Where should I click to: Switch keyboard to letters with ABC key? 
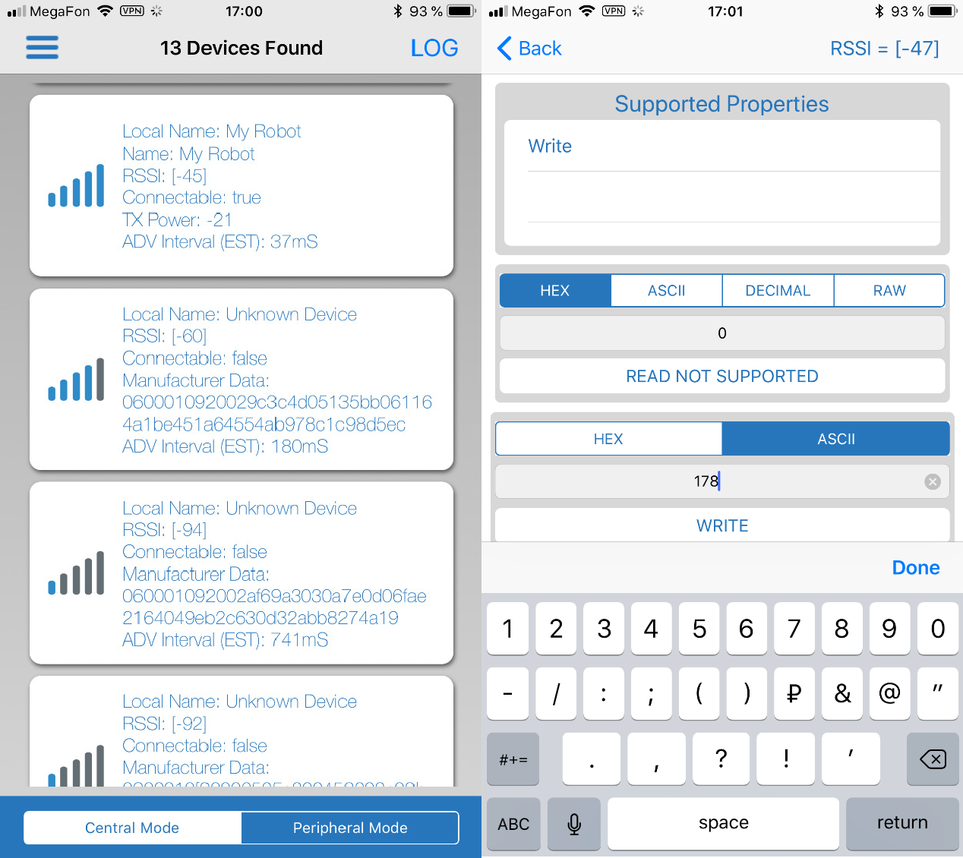click(x=513, y=824)
